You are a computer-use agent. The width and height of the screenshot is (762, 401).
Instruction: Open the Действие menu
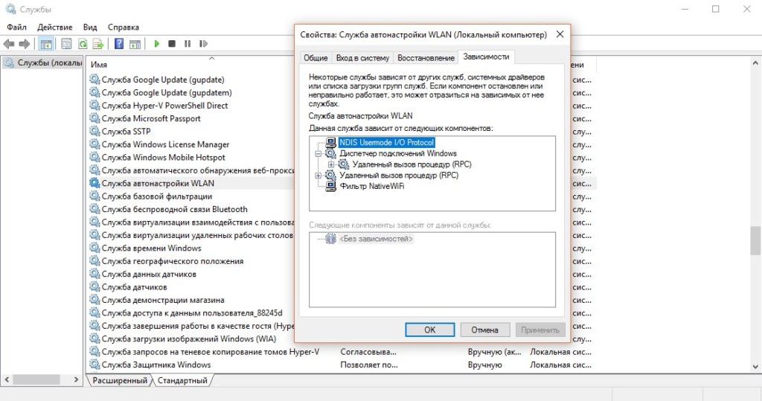54,27
